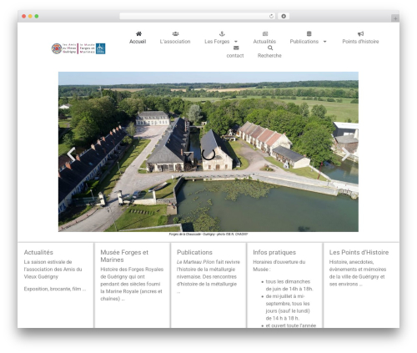This screenshot has width=417, height=353.
Task: Click the envelope icon above contact
Action: [236, 48]
